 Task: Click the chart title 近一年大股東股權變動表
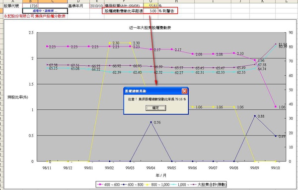[x=150, y=28]
